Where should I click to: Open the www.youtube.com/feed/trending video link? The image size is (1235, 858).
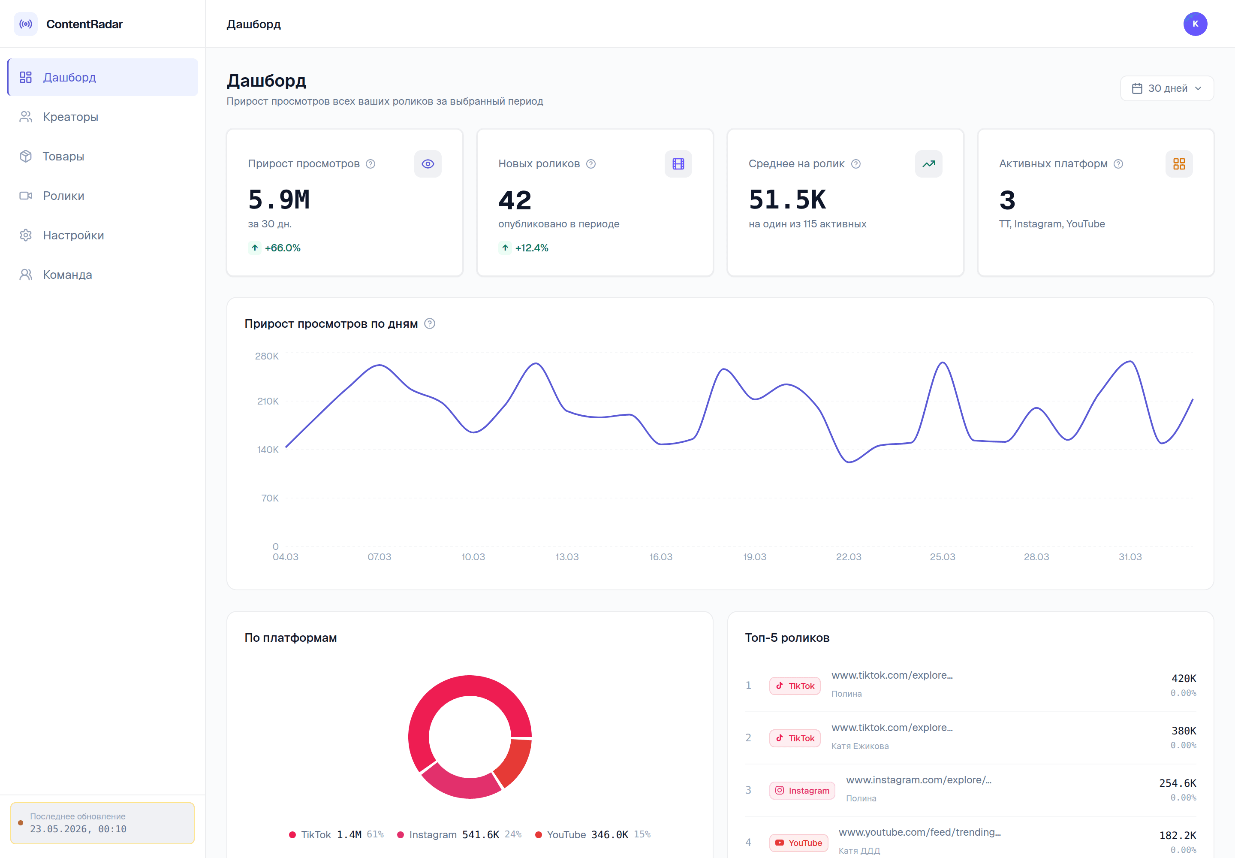pyautogui.click(x=919, y=832)
